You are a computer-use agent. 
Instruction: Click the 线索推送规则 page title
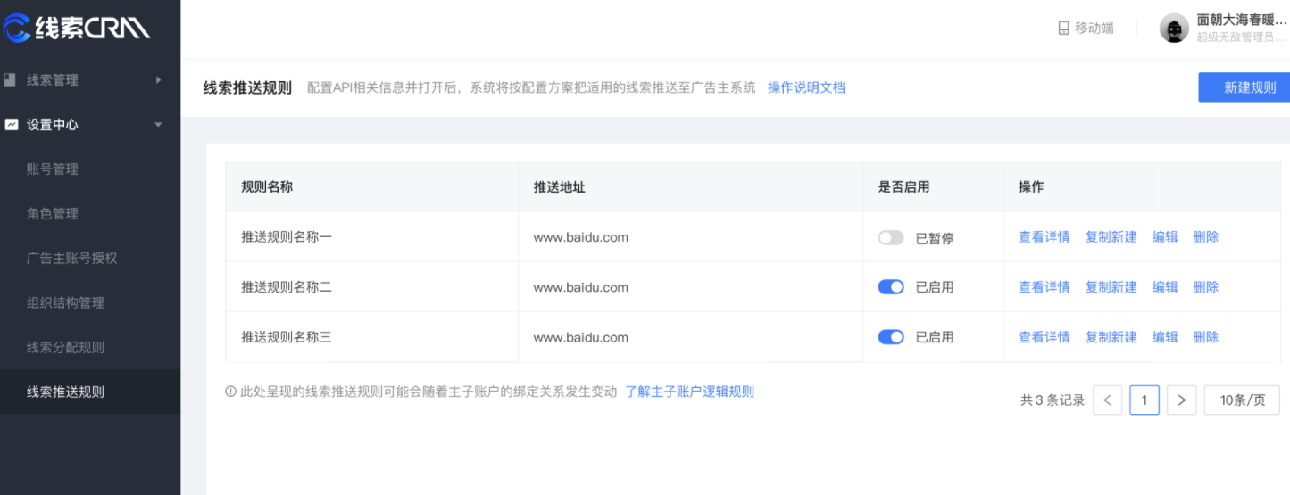tap(247, 87)
